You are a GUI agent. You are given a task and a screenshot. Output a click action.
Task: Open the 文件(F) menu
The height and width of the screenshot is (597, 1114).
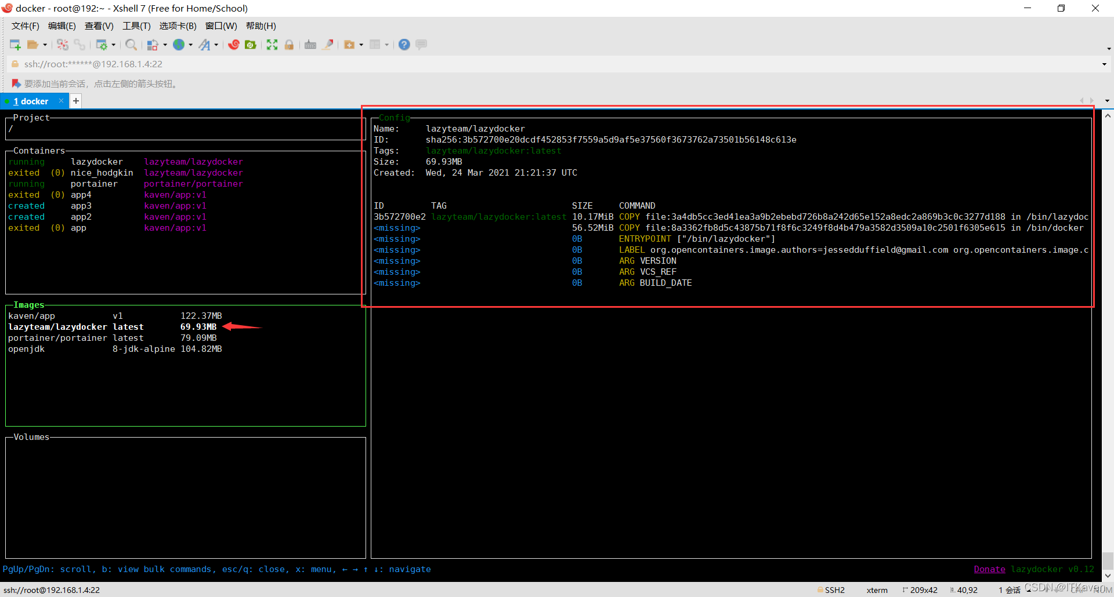(26, 26)
